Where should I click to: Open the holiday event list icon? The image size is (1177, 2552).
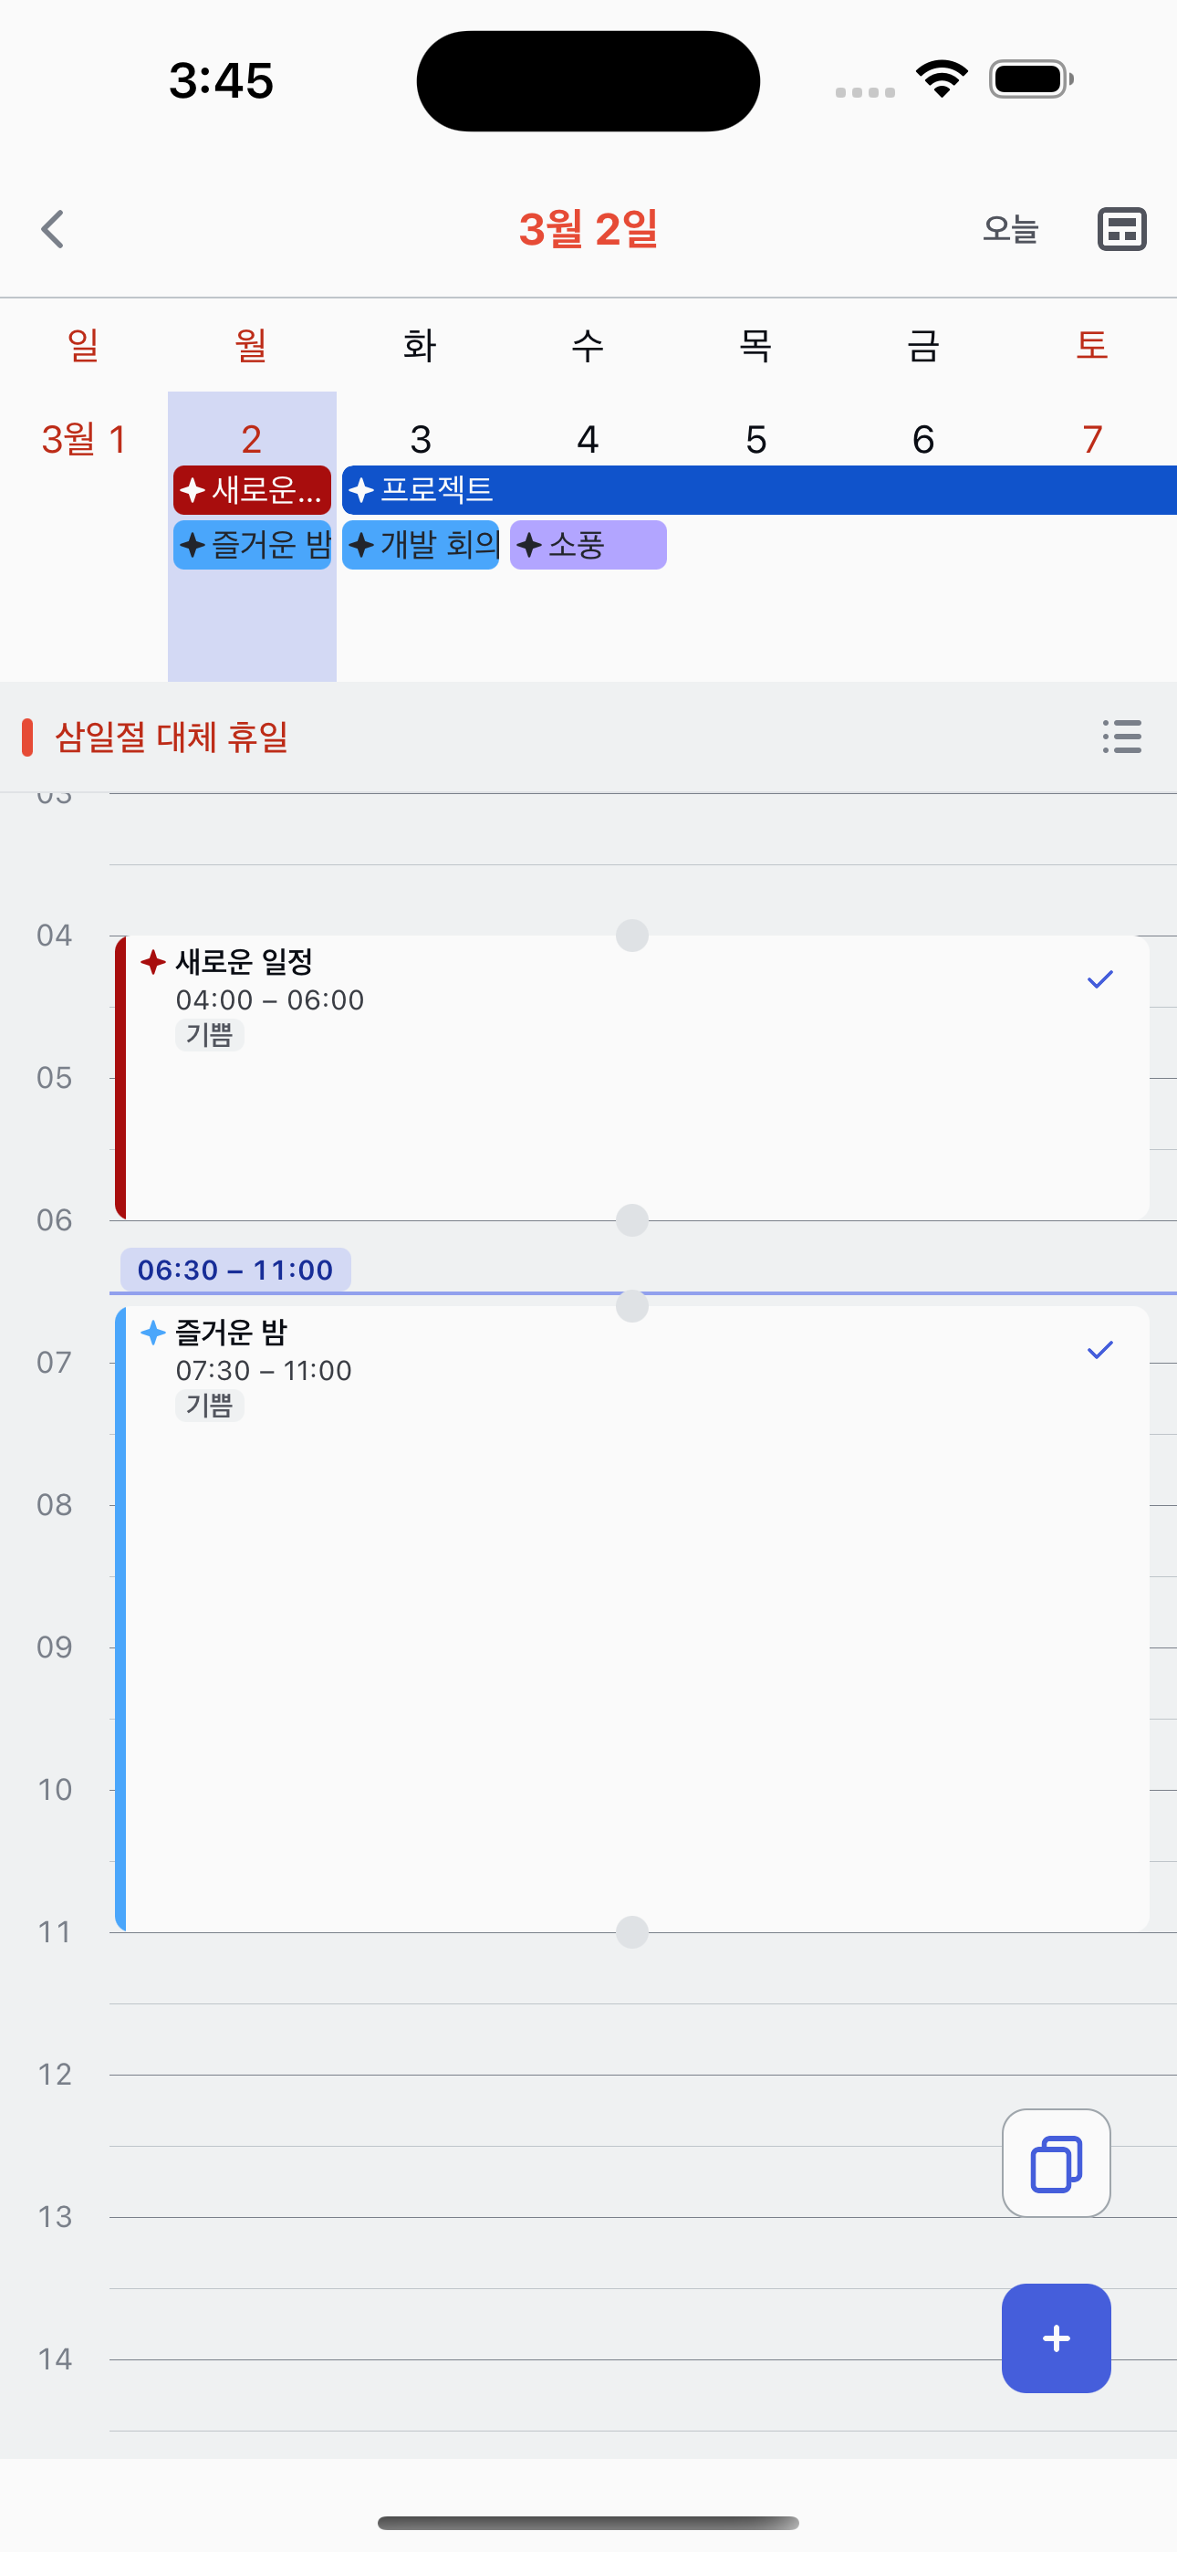pos(1120,738)
